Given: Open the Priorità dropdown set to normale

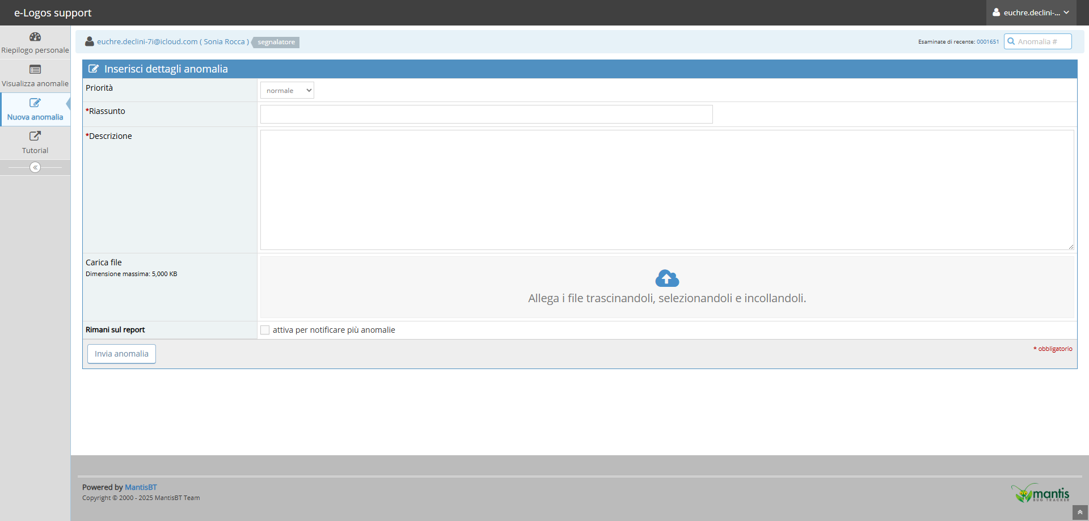Looking at the screenshot, I should 287,91.
